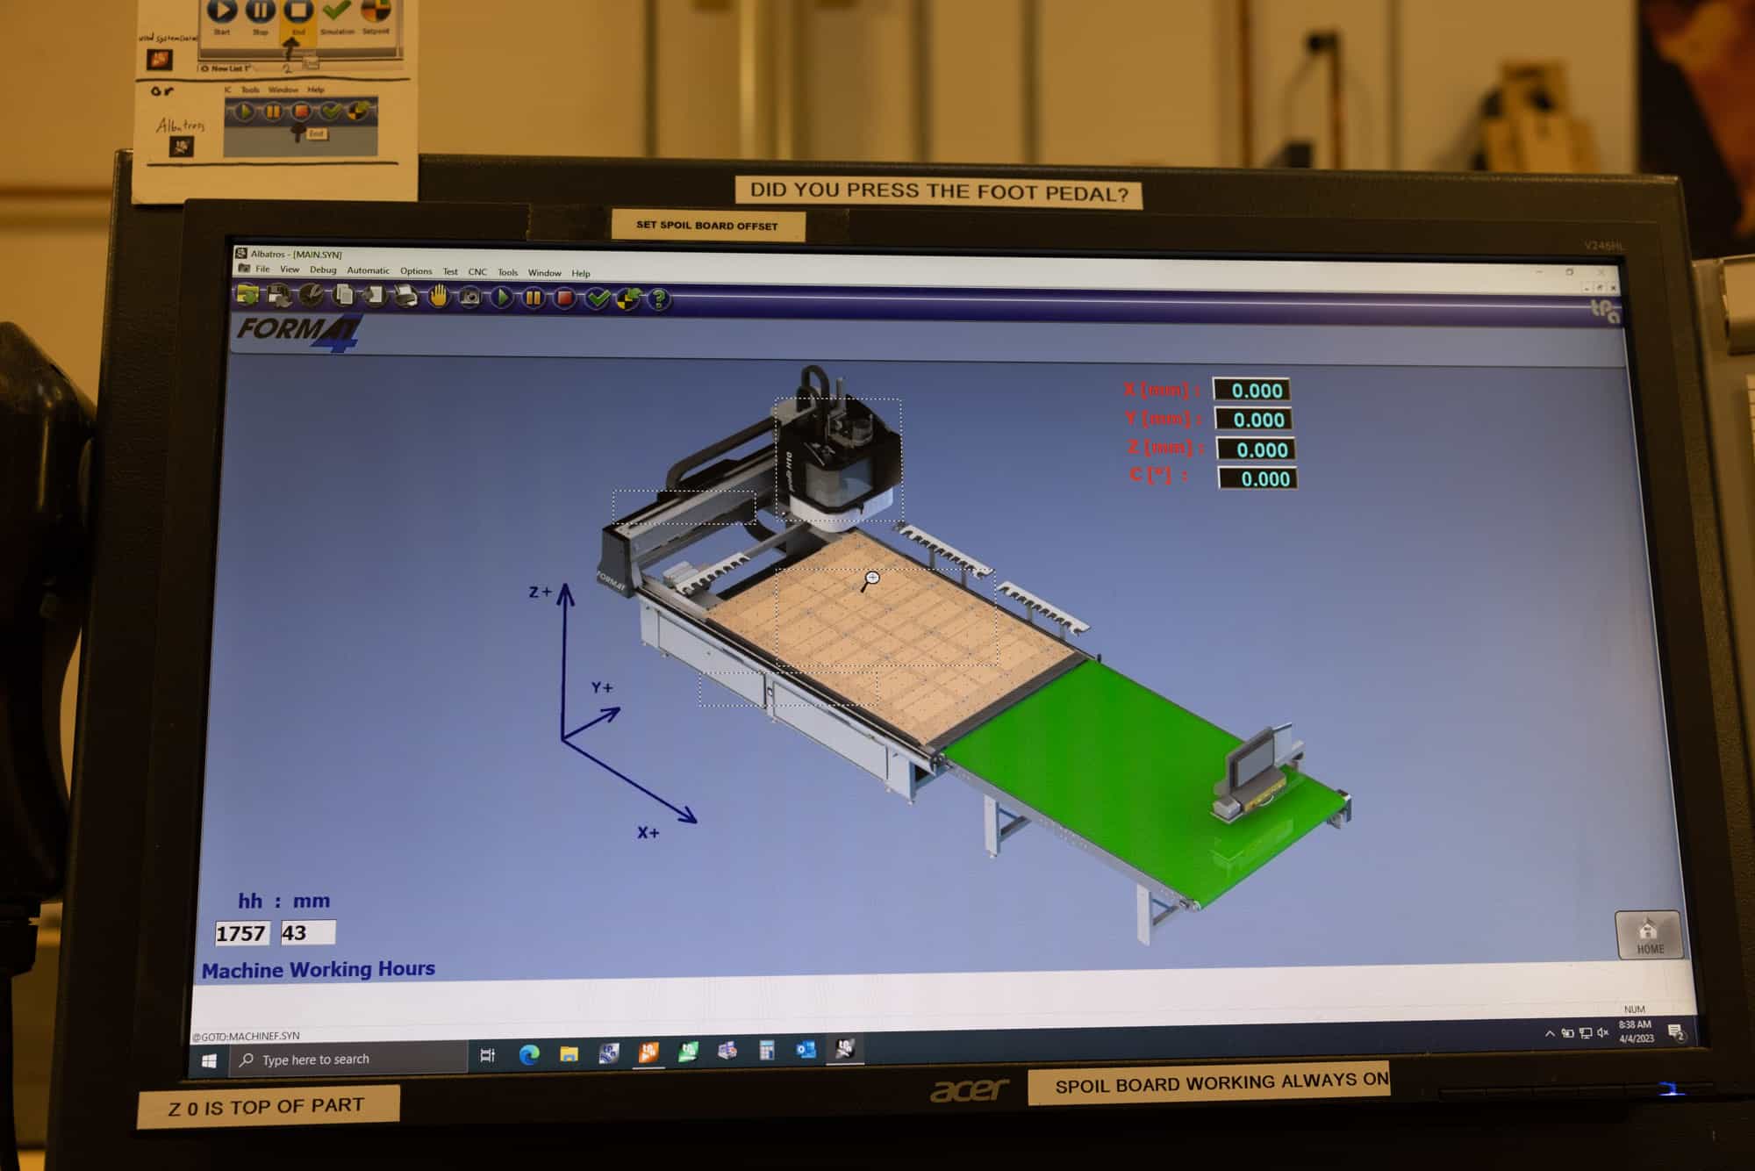The image size is (1755, 1171).
Task: Click the @GOTO:MACHINEF.SYN status text
Action: point(247,1036)
